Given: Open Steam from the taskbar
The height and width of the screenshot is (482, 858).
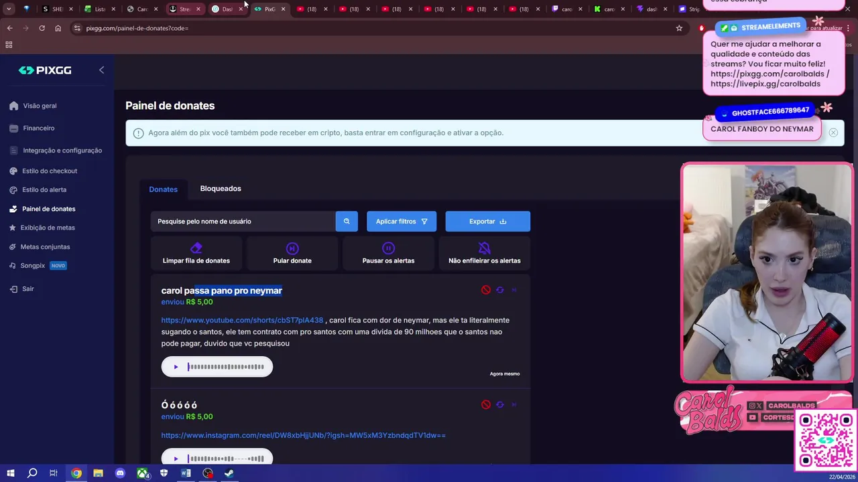Looking at the screenshot, I should click(229, 473).
